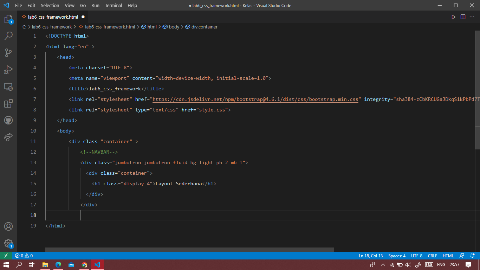480x270 pixels.
Task: Open the Source Control view
Action: 8,53
